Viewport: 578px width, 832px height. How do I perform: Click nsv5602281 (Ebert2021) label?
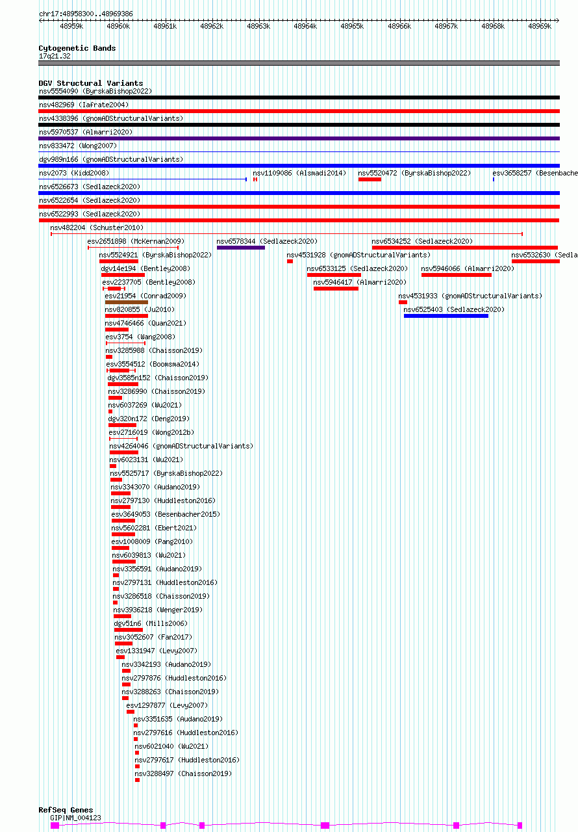pos(154,528)
